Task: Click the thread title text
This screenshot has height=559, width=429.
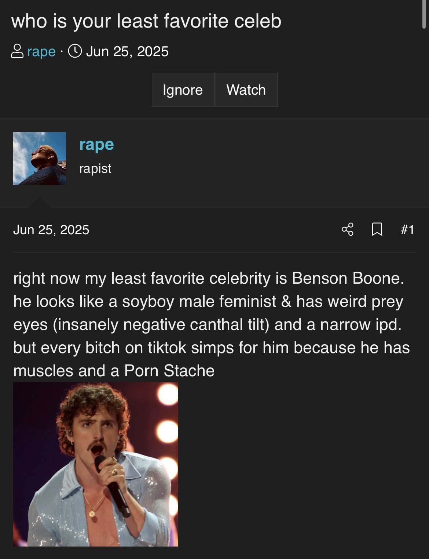Action: coord(146,21)
